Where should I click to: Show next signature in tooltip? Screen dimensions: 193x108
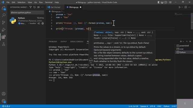tap(91, 63)
